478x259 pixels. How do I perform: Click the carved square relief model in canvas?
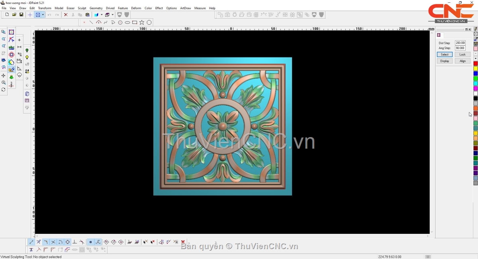click(223, 126)
